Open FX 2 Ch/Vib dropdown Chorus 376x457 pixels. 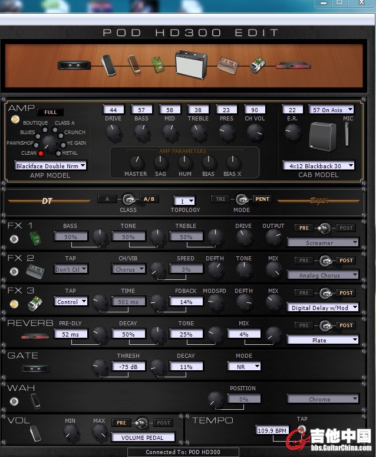point(128,269)
